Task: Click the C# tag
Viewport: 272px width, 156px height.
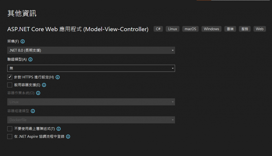Action: 158,29
